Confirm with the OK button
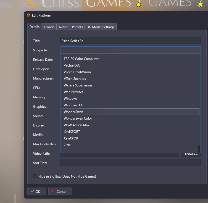 [37, 191]
